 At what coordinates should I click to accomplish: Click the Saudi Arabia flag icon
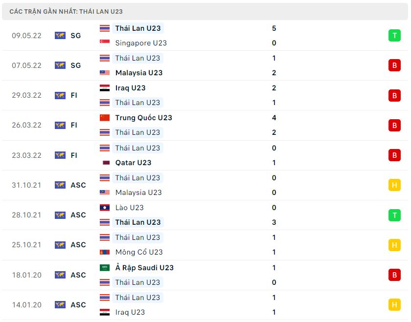[105, 268]
